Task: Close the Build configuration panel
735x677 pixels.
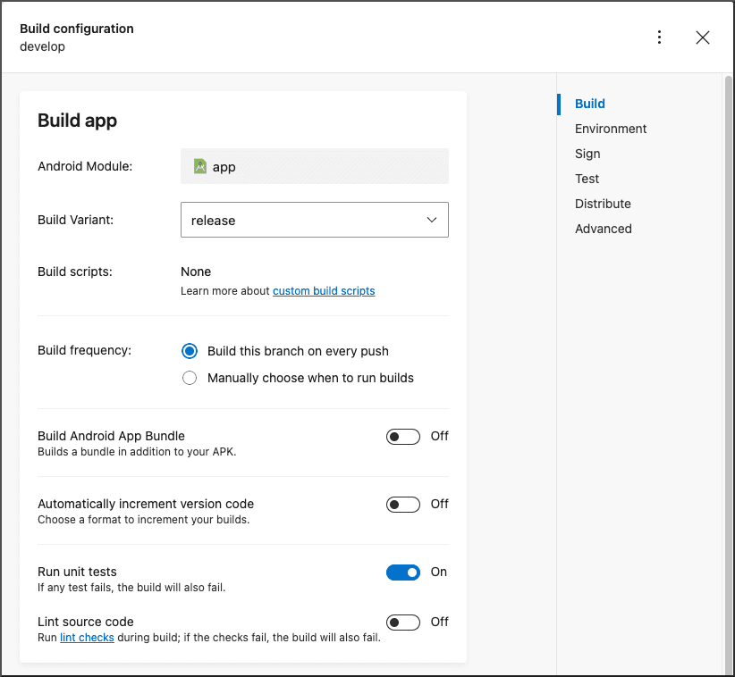Action: [702, 38]
